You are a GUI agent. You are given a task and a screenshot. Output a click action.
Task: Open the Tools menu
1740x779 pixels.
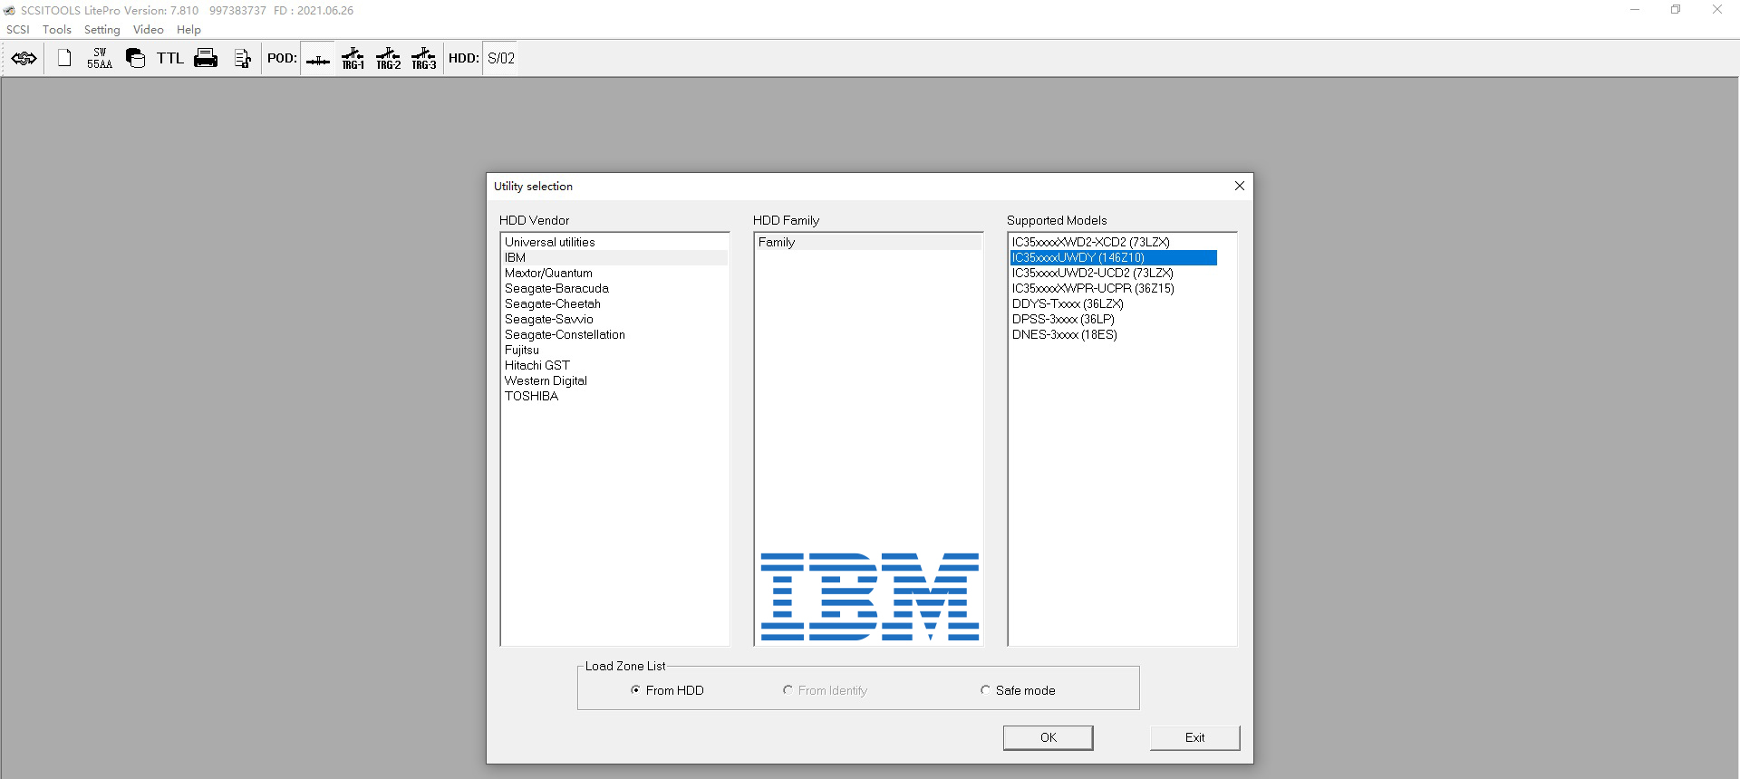57,30
